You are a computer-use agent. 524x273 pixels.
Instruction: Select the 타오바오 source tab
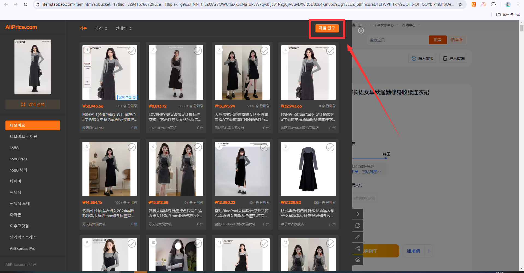[33, 125]
